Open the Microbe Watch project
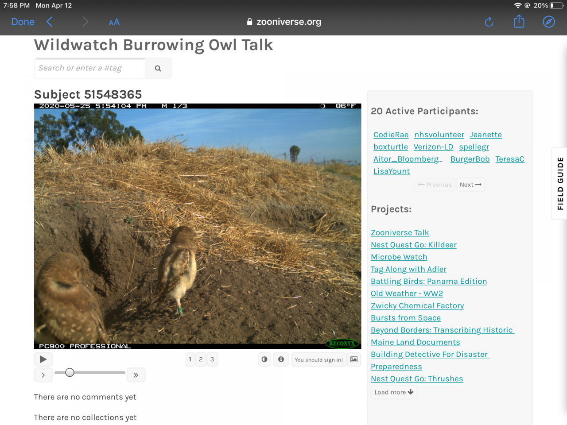This screenshot has height=425, width=567. tap(399, 257)
